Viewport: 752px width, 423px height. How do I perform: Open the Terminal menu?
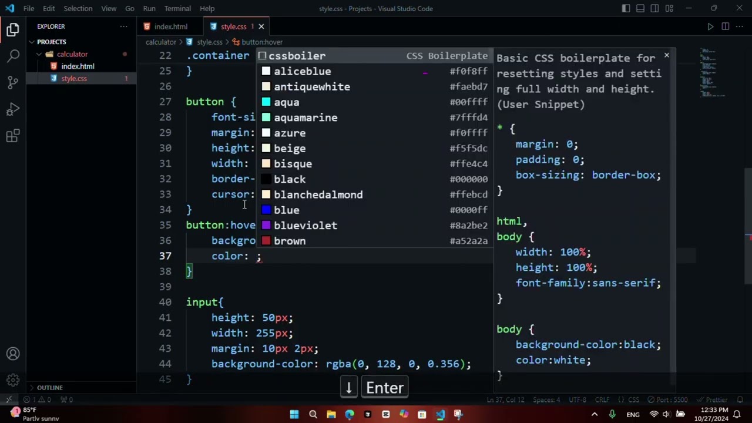point(177,8)
